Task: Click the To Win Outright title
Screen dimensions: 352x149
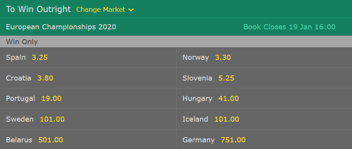Action: pos(38,9)
